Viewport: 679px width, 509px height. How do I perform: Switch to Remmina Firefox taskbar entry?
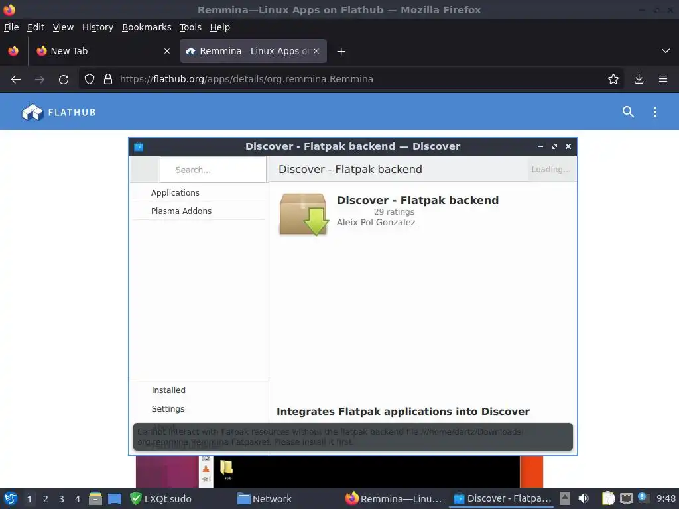(394, 498)
